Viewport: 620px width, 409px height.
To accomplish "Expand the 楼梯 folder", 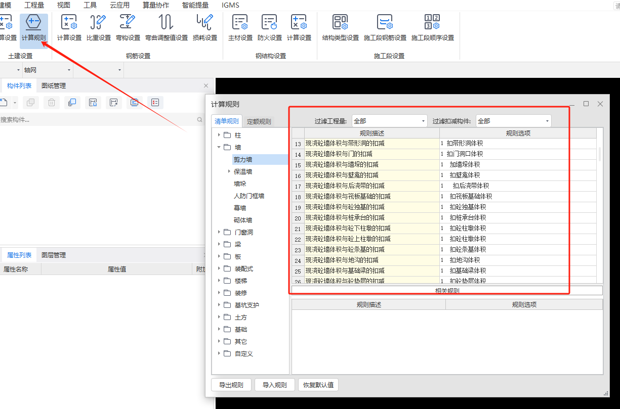I will (x=219, y=281).
